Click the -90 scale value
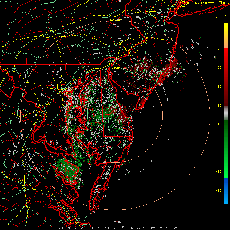 coord(218,200)
